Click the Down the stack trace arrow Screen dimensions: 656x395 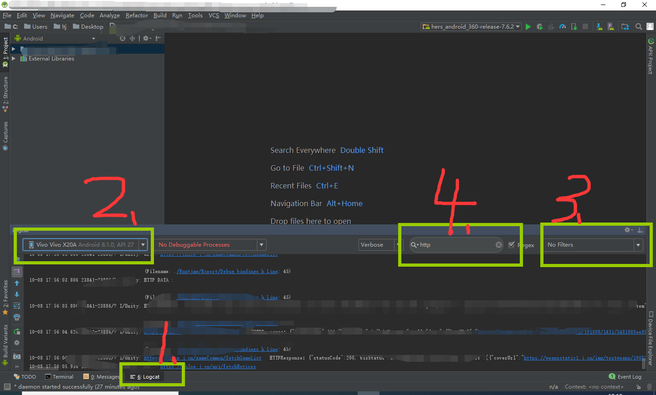click(17, 294)
